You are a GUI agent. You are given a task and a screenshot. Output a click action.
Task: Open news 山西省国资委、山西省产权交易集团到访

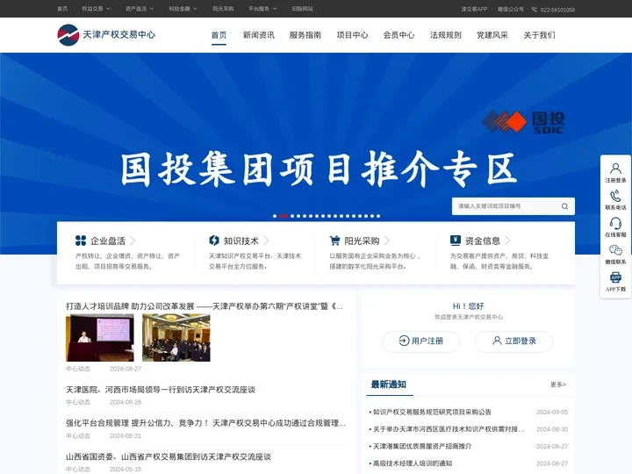coord(169,456)
